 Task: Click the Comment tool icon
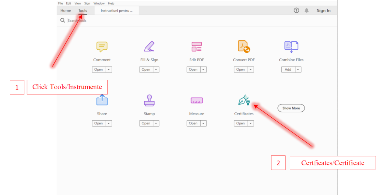click(x=102, y=47)
